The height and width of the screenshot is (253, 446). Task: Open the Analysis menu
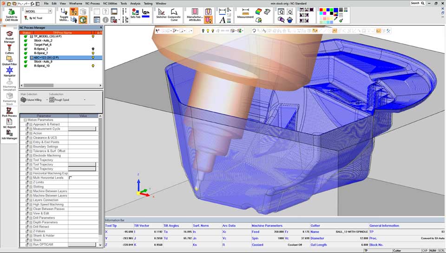point(135,3)
